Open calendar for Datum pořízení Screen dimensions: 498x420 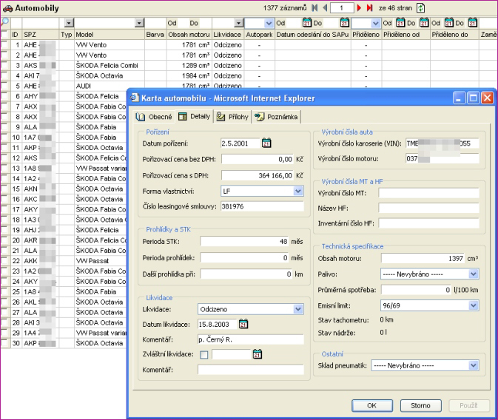pos(266,143)
